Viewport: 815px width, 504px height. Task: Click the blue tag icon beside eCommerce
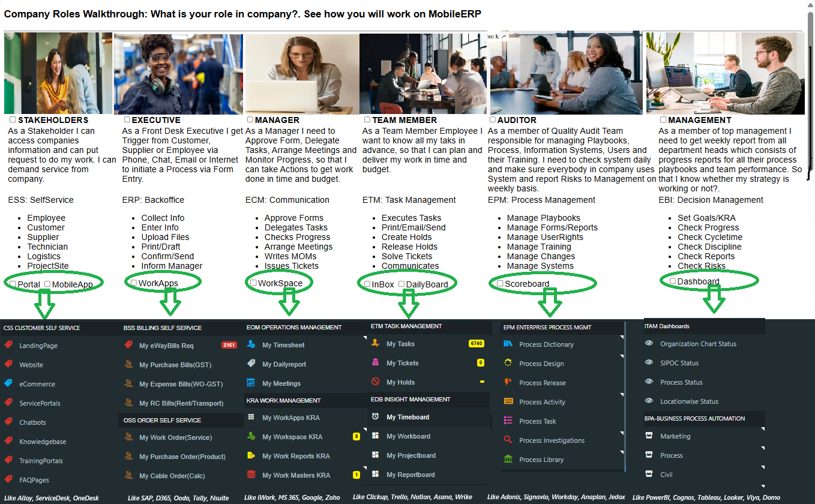pos(8,383)
